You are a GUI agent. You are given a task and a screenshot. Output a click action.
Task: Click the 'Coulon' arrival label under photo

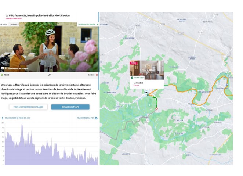91,75
